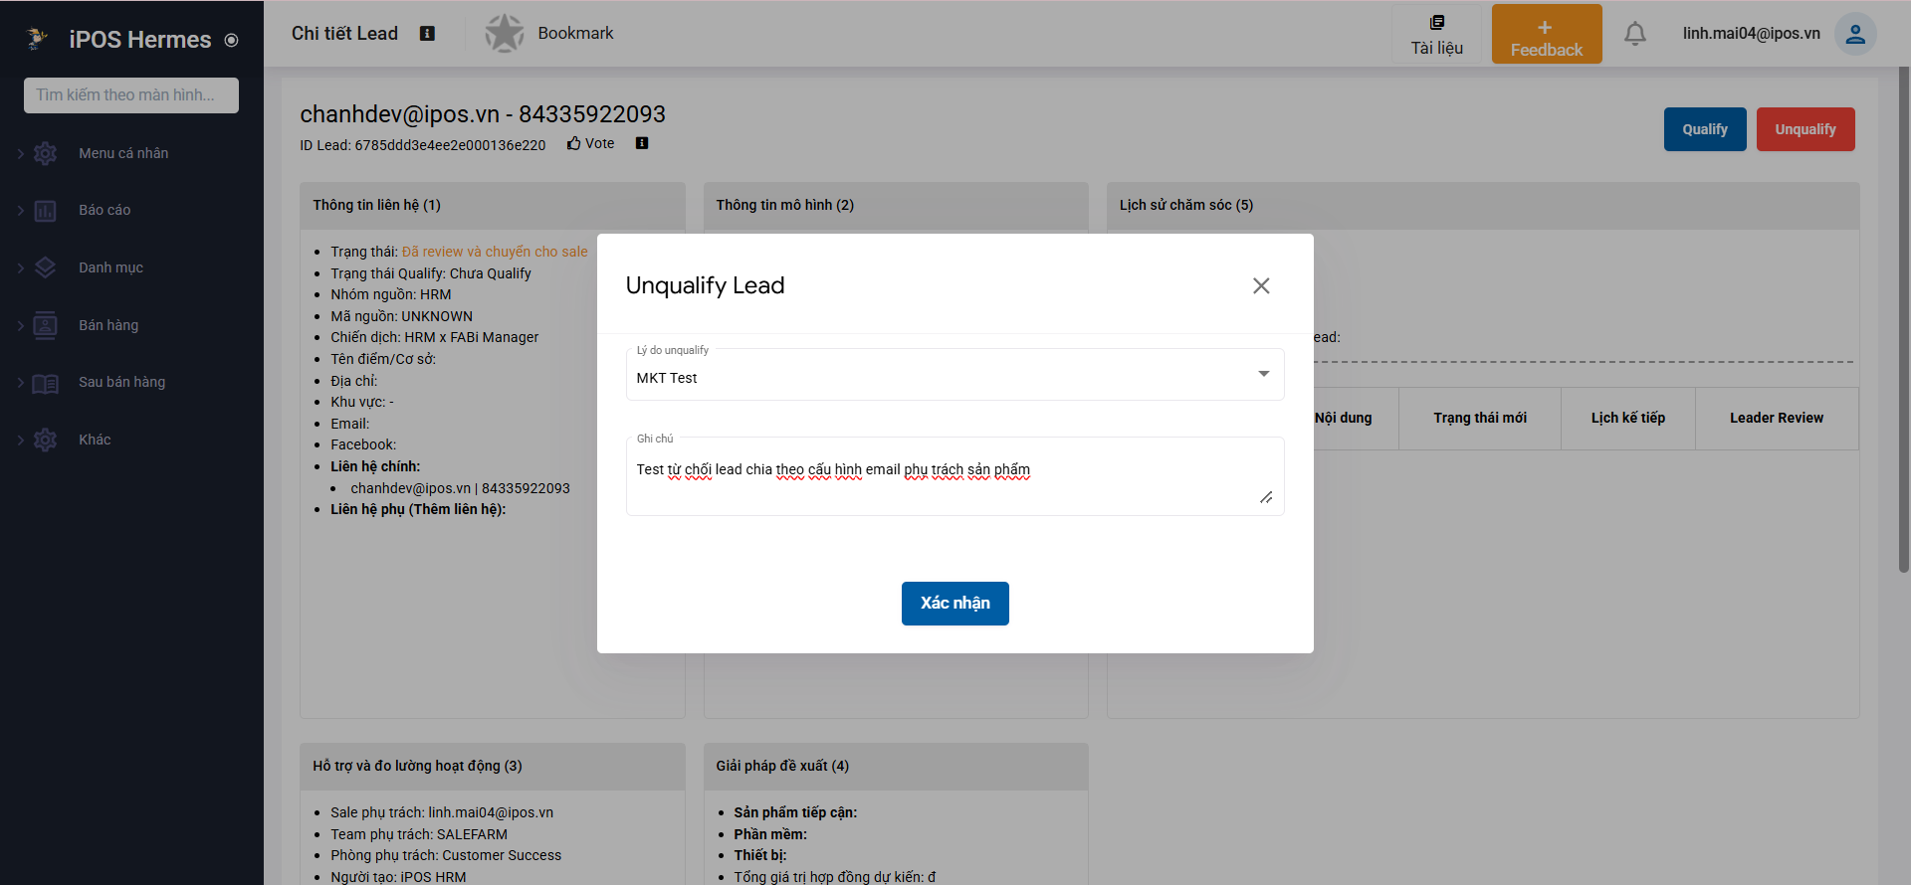Expand the Khác chevron
1911x885 pixels.
tap(20, 440)
